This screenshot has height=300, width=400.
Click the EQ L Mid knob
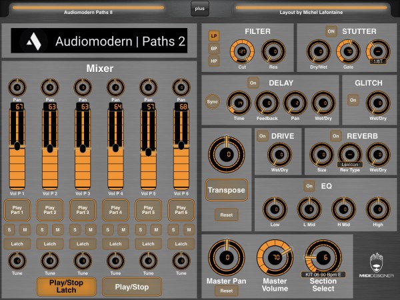(x=309, y=209)
